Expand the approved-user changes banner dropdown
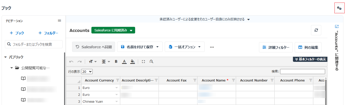The height and width of the screenshot is (105, 347). click(248, 19)
